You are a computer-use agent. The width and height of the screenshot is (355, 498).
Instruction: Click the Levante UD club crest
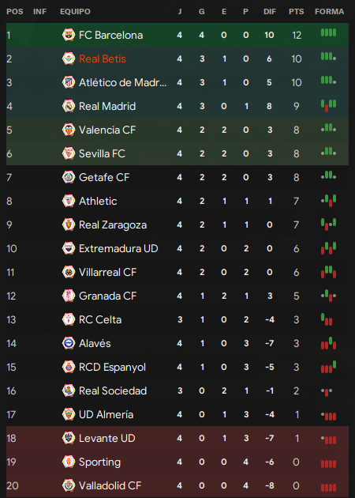point(69,438)
